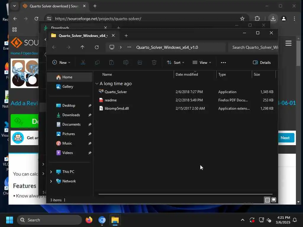
Task: Open Videos in the navigation pane
Action: (70, 153)
